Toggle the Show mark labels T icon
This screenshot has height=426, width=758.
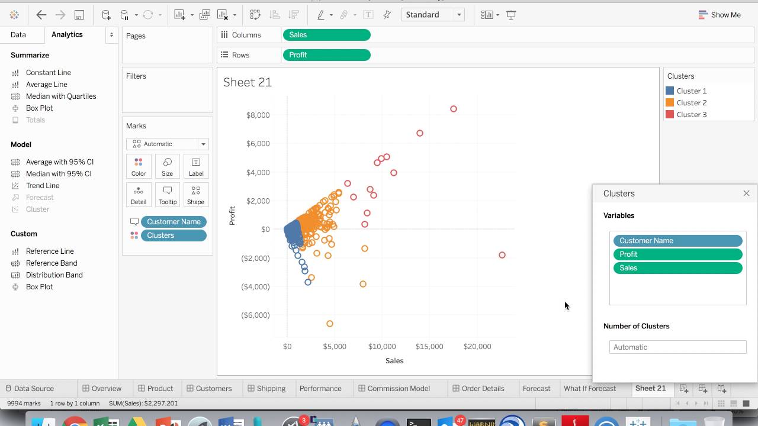[368, 15]
